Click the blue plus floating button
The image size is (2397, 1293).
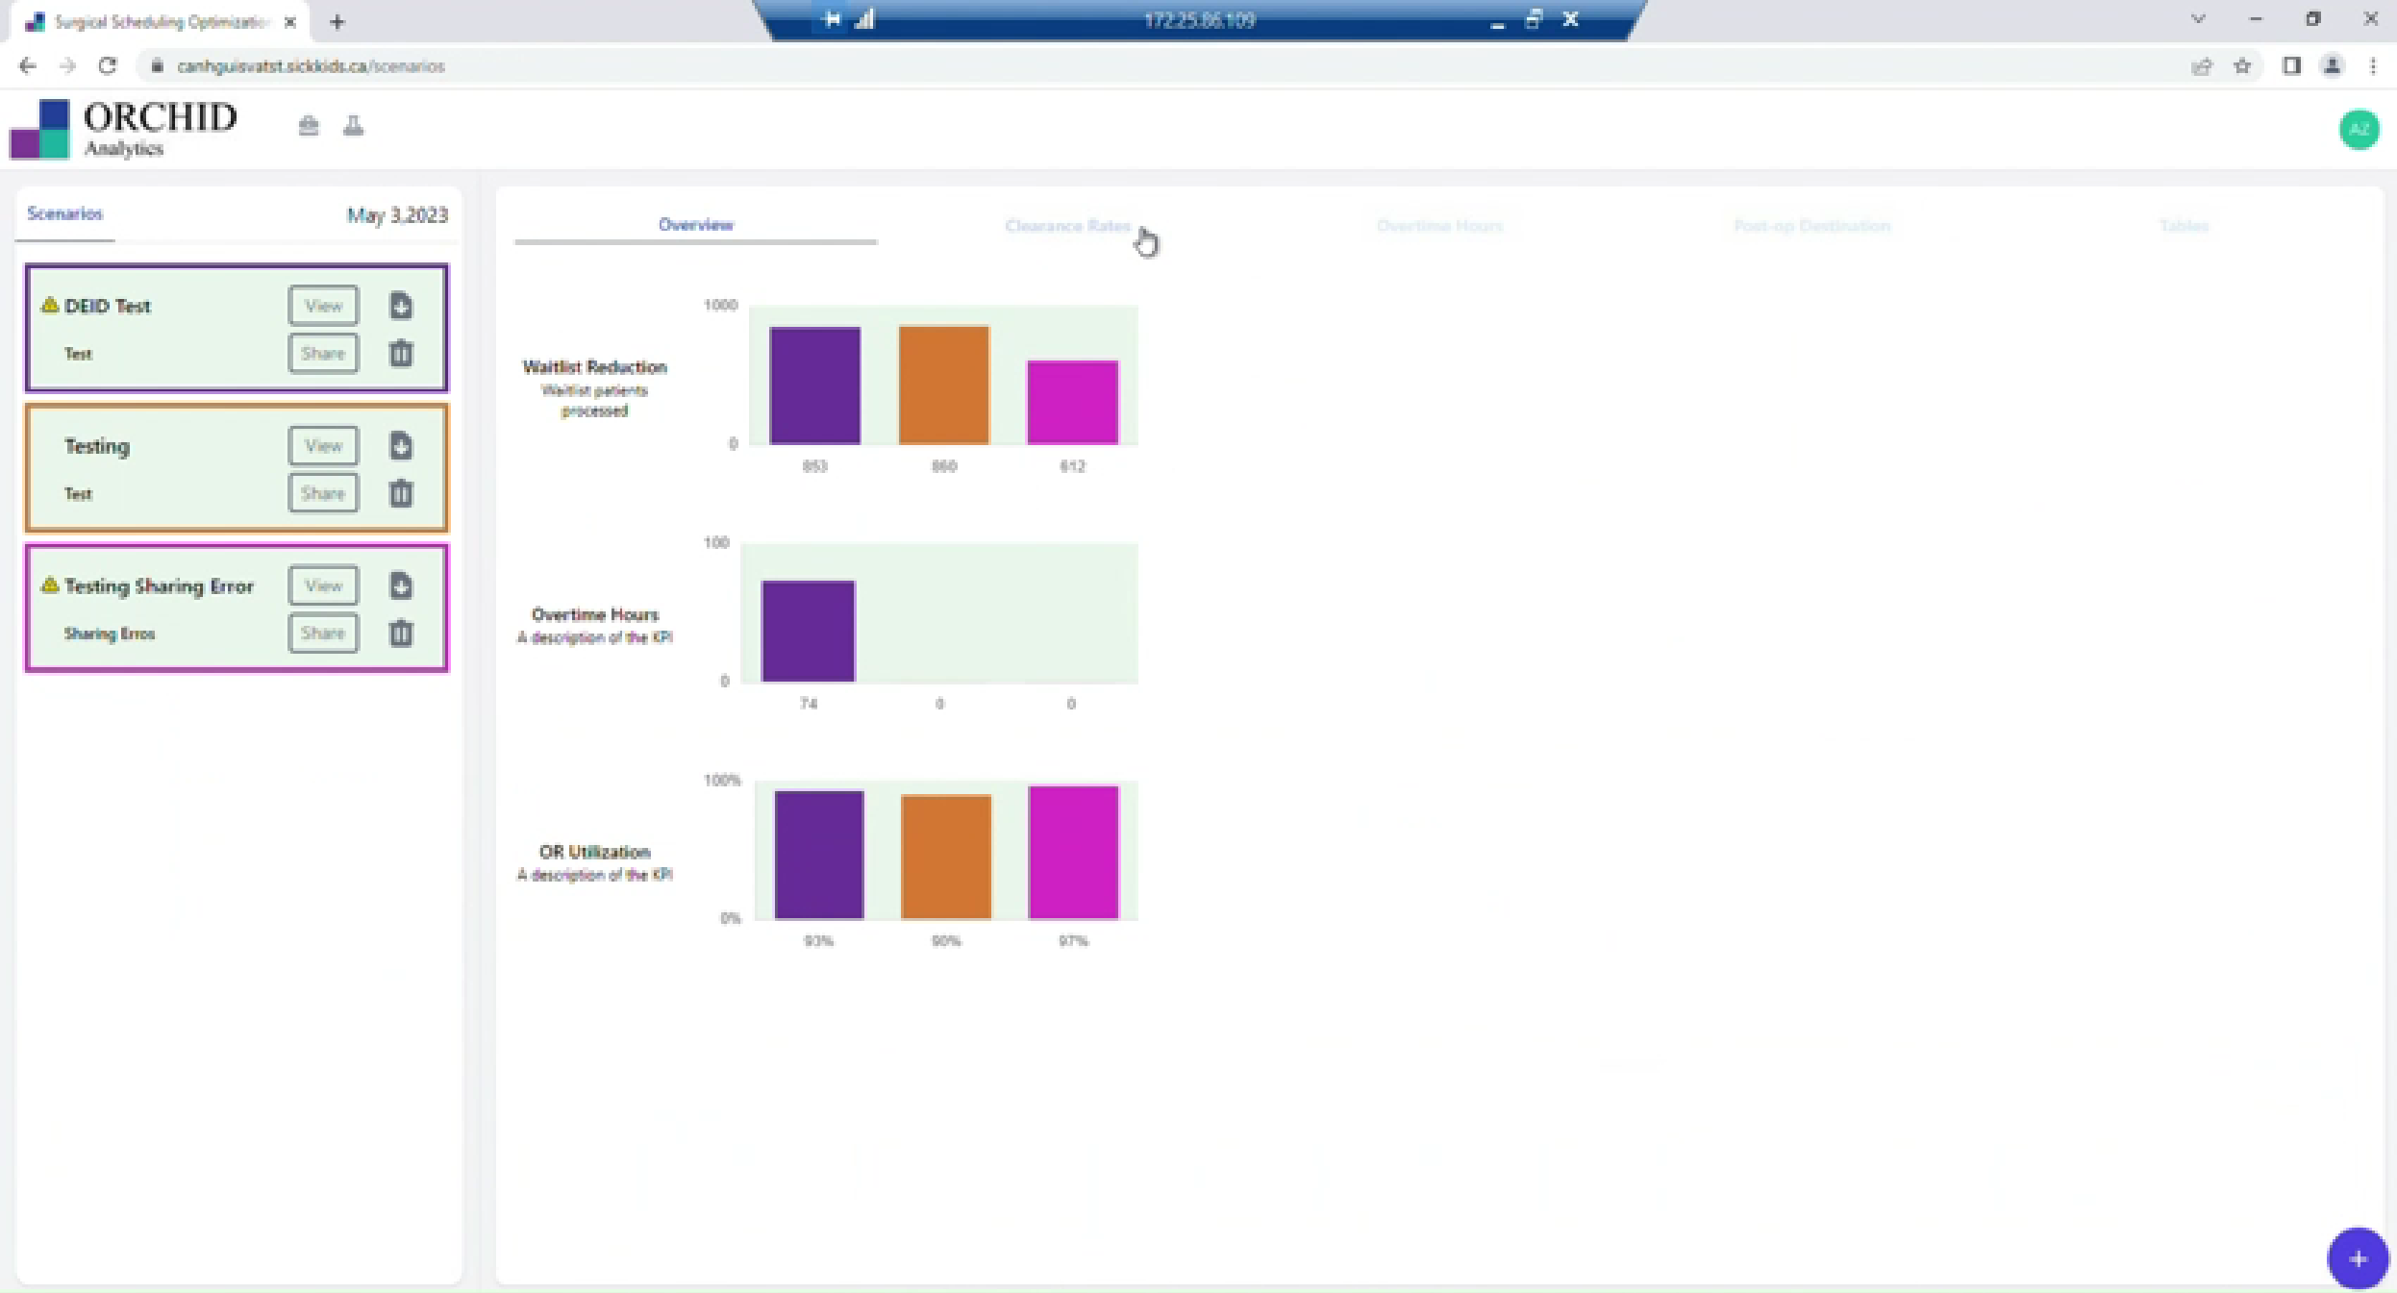(2357, 1258)
